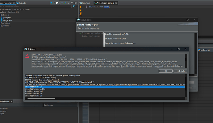This screenshot has height=123, width=213.
Task: Close the Task error dialog
Action: pos(186,49)
